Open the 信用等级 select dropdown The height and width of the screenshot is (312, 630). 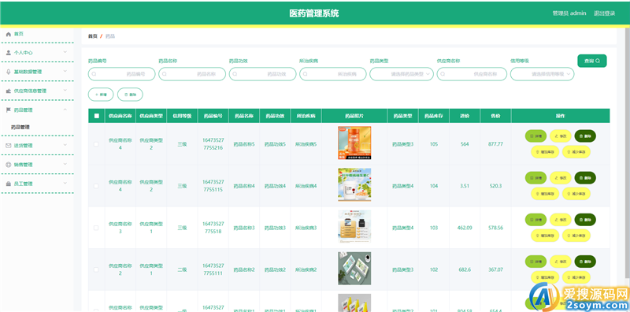tap(542, 74)
